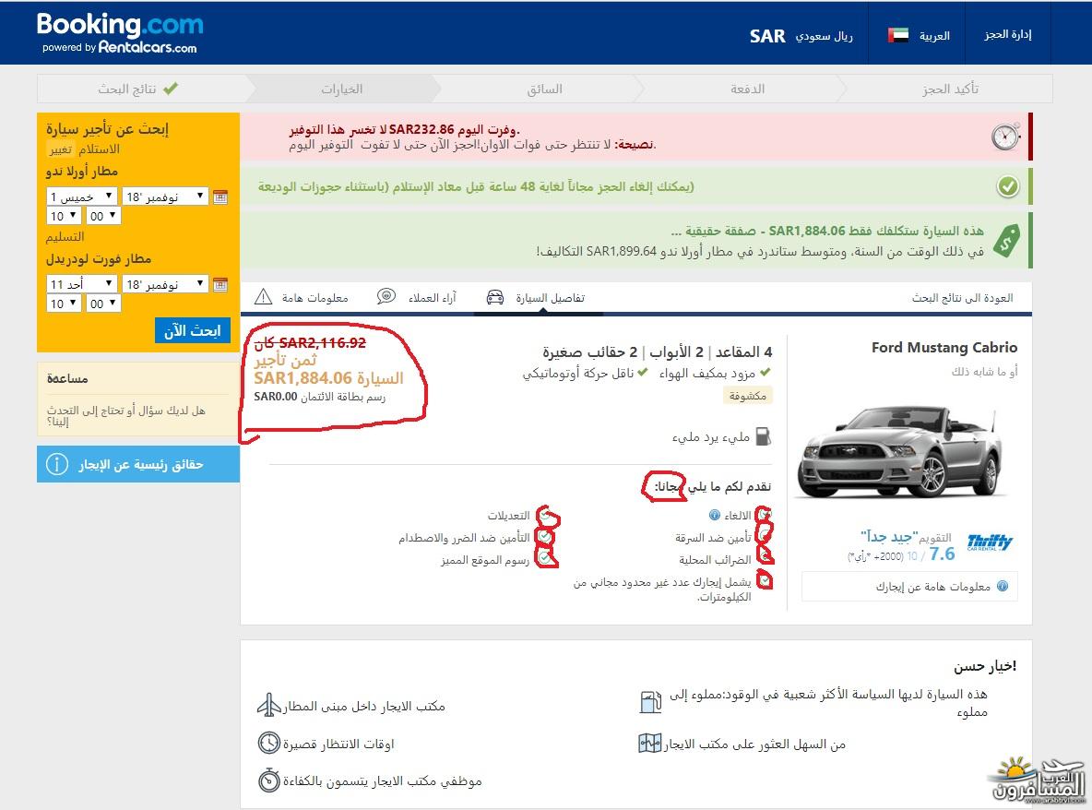1092x810 pixels.
Task: Click الضرائب المحلية local taxes item
Action: tap(715, 560)
